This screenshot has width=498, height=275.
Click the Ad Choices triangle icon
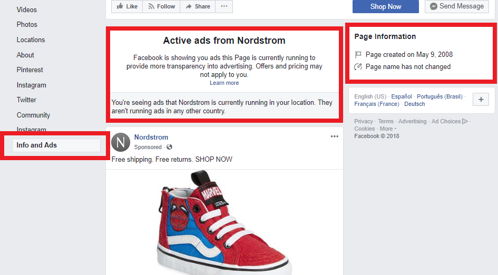[465, 121]
